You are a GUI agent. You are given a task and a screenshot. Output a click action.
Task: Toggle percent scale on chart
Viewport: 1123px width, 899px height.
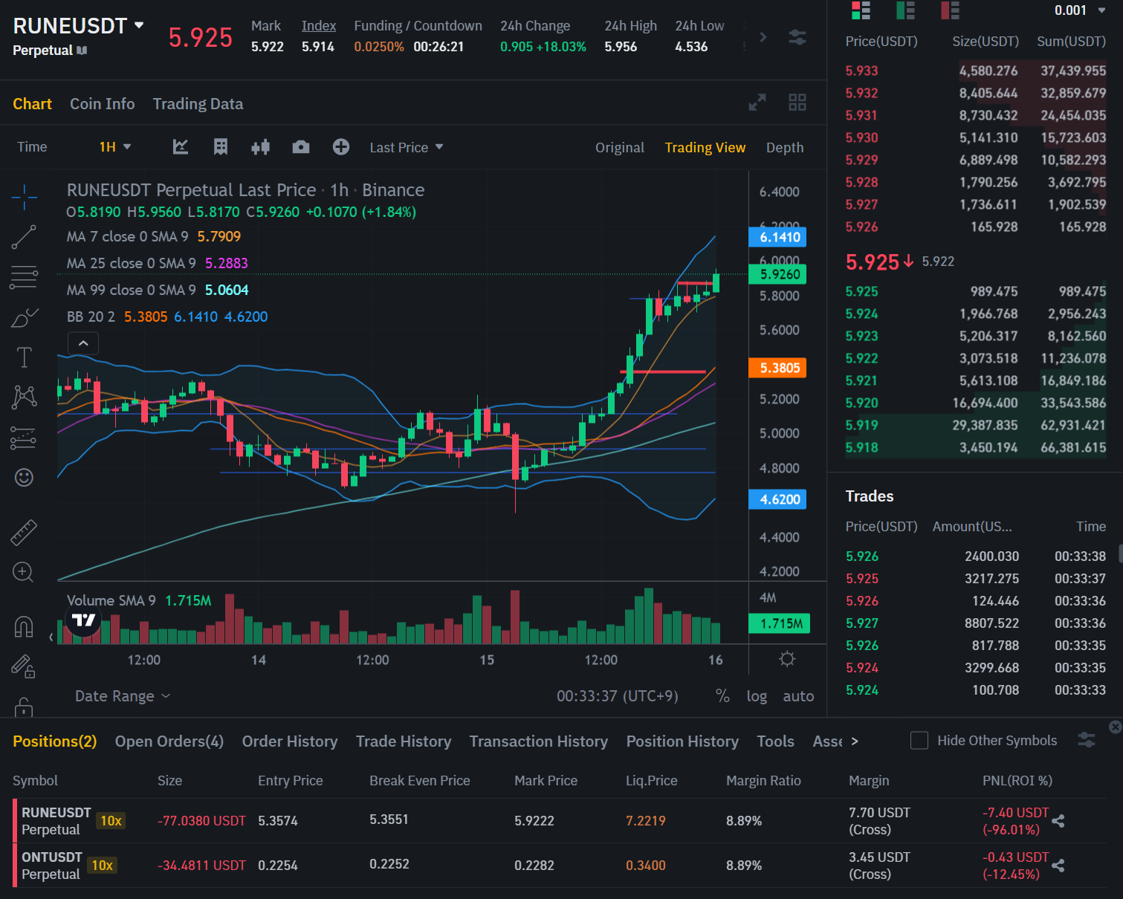(x=722, y=696)
